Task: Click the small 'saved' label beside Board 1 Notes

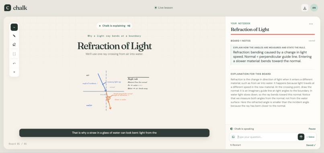Action: [312, 41]
